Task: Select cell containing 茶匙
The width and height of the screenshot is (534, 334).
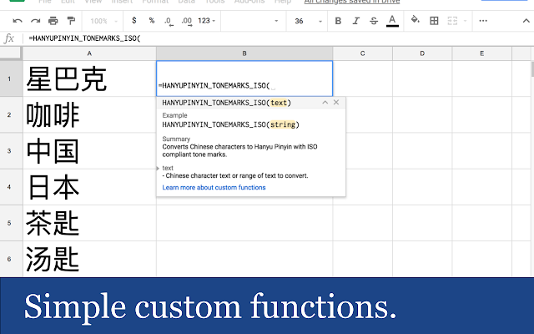Action: point(89,223)
